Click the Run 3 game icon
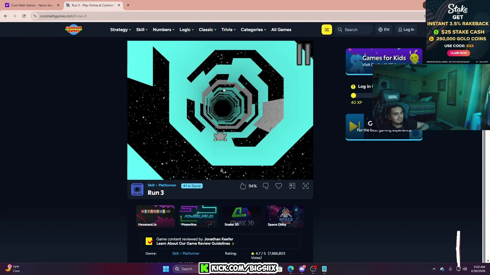Screen dimensions: 490x275 point(137,189)
